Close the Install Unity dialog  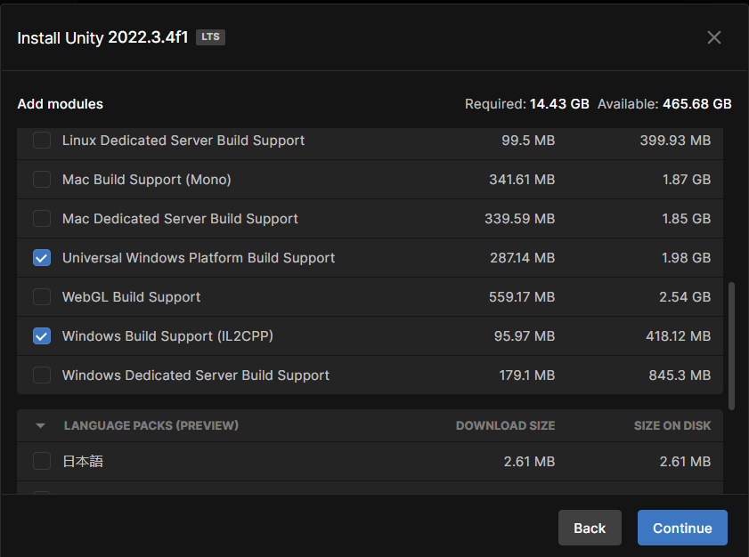(713, 37)
